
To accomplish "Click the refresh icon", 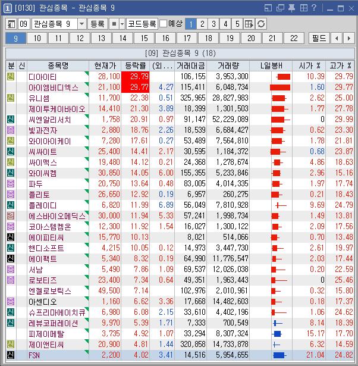I will (x=261, y=24).
